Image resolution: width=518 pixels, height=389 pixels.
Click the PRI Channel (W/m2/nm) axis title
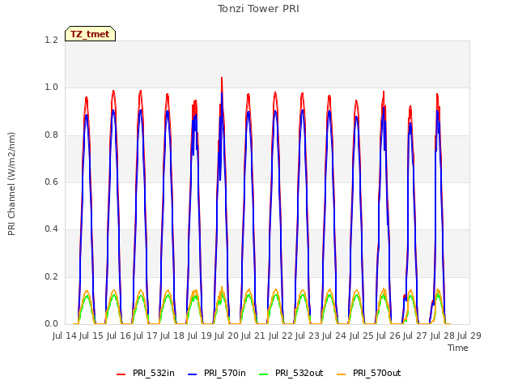coord(11,184)
